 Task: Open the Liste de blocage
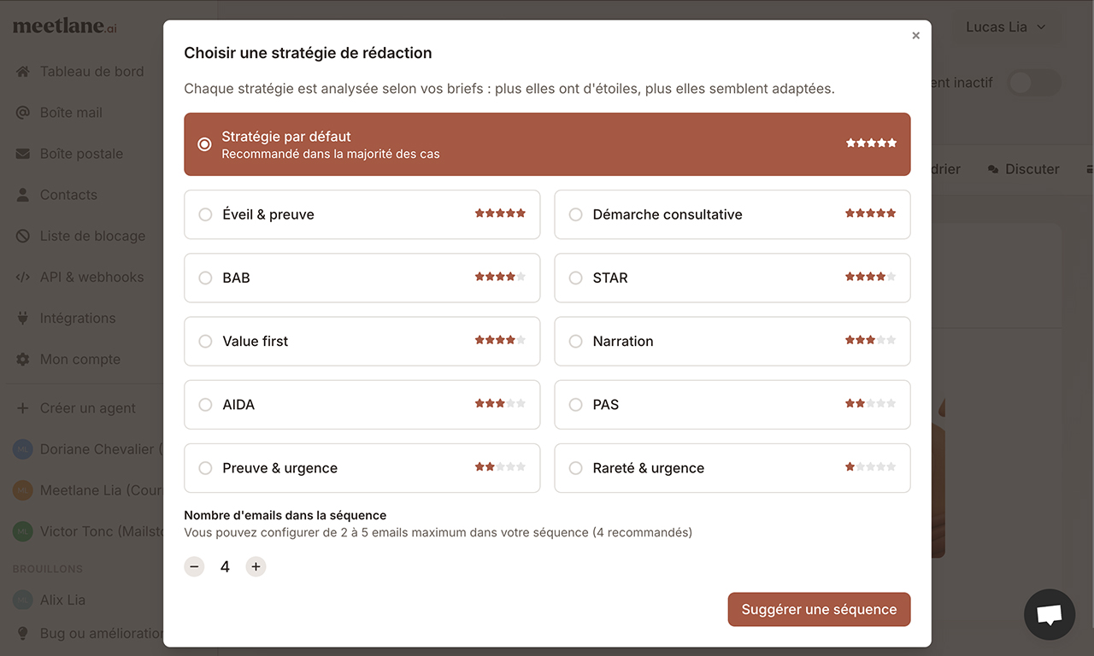[x=91, y=235]
